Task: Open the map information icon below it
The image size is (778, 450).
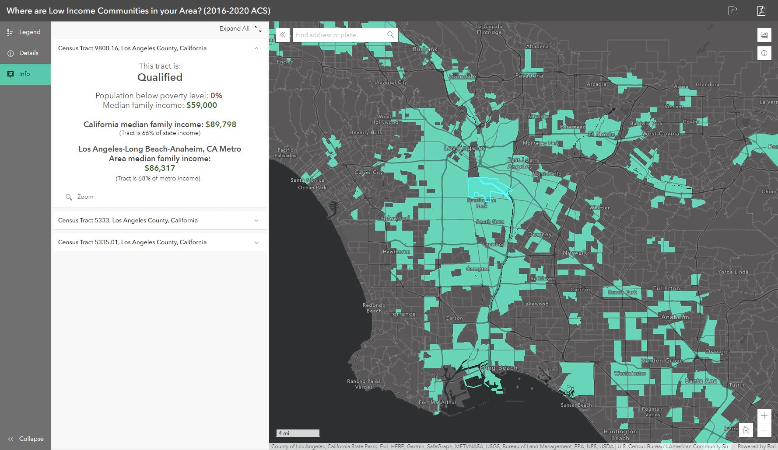Action: click(764, 53)
